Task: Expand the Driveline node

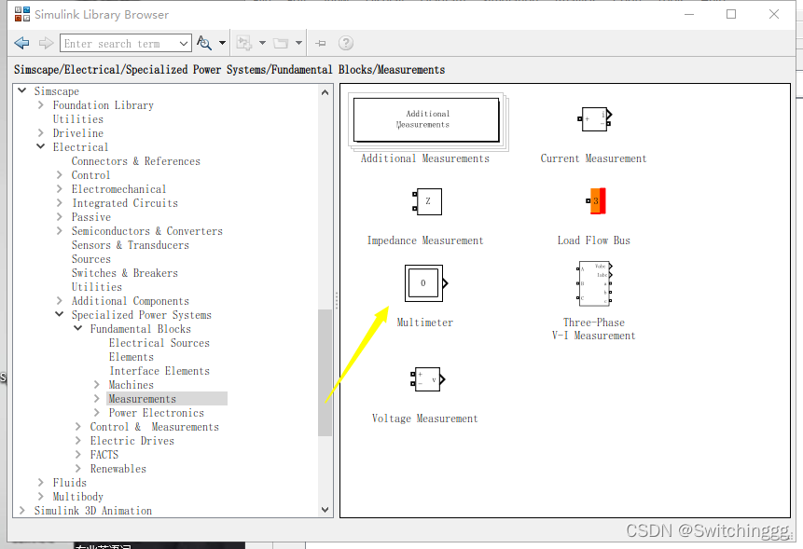Action: [40, 133]
